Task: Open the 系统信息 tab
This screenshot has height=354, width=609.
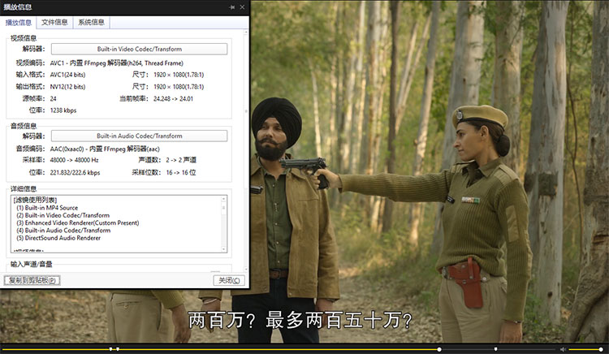Action: tap(91, 22)
